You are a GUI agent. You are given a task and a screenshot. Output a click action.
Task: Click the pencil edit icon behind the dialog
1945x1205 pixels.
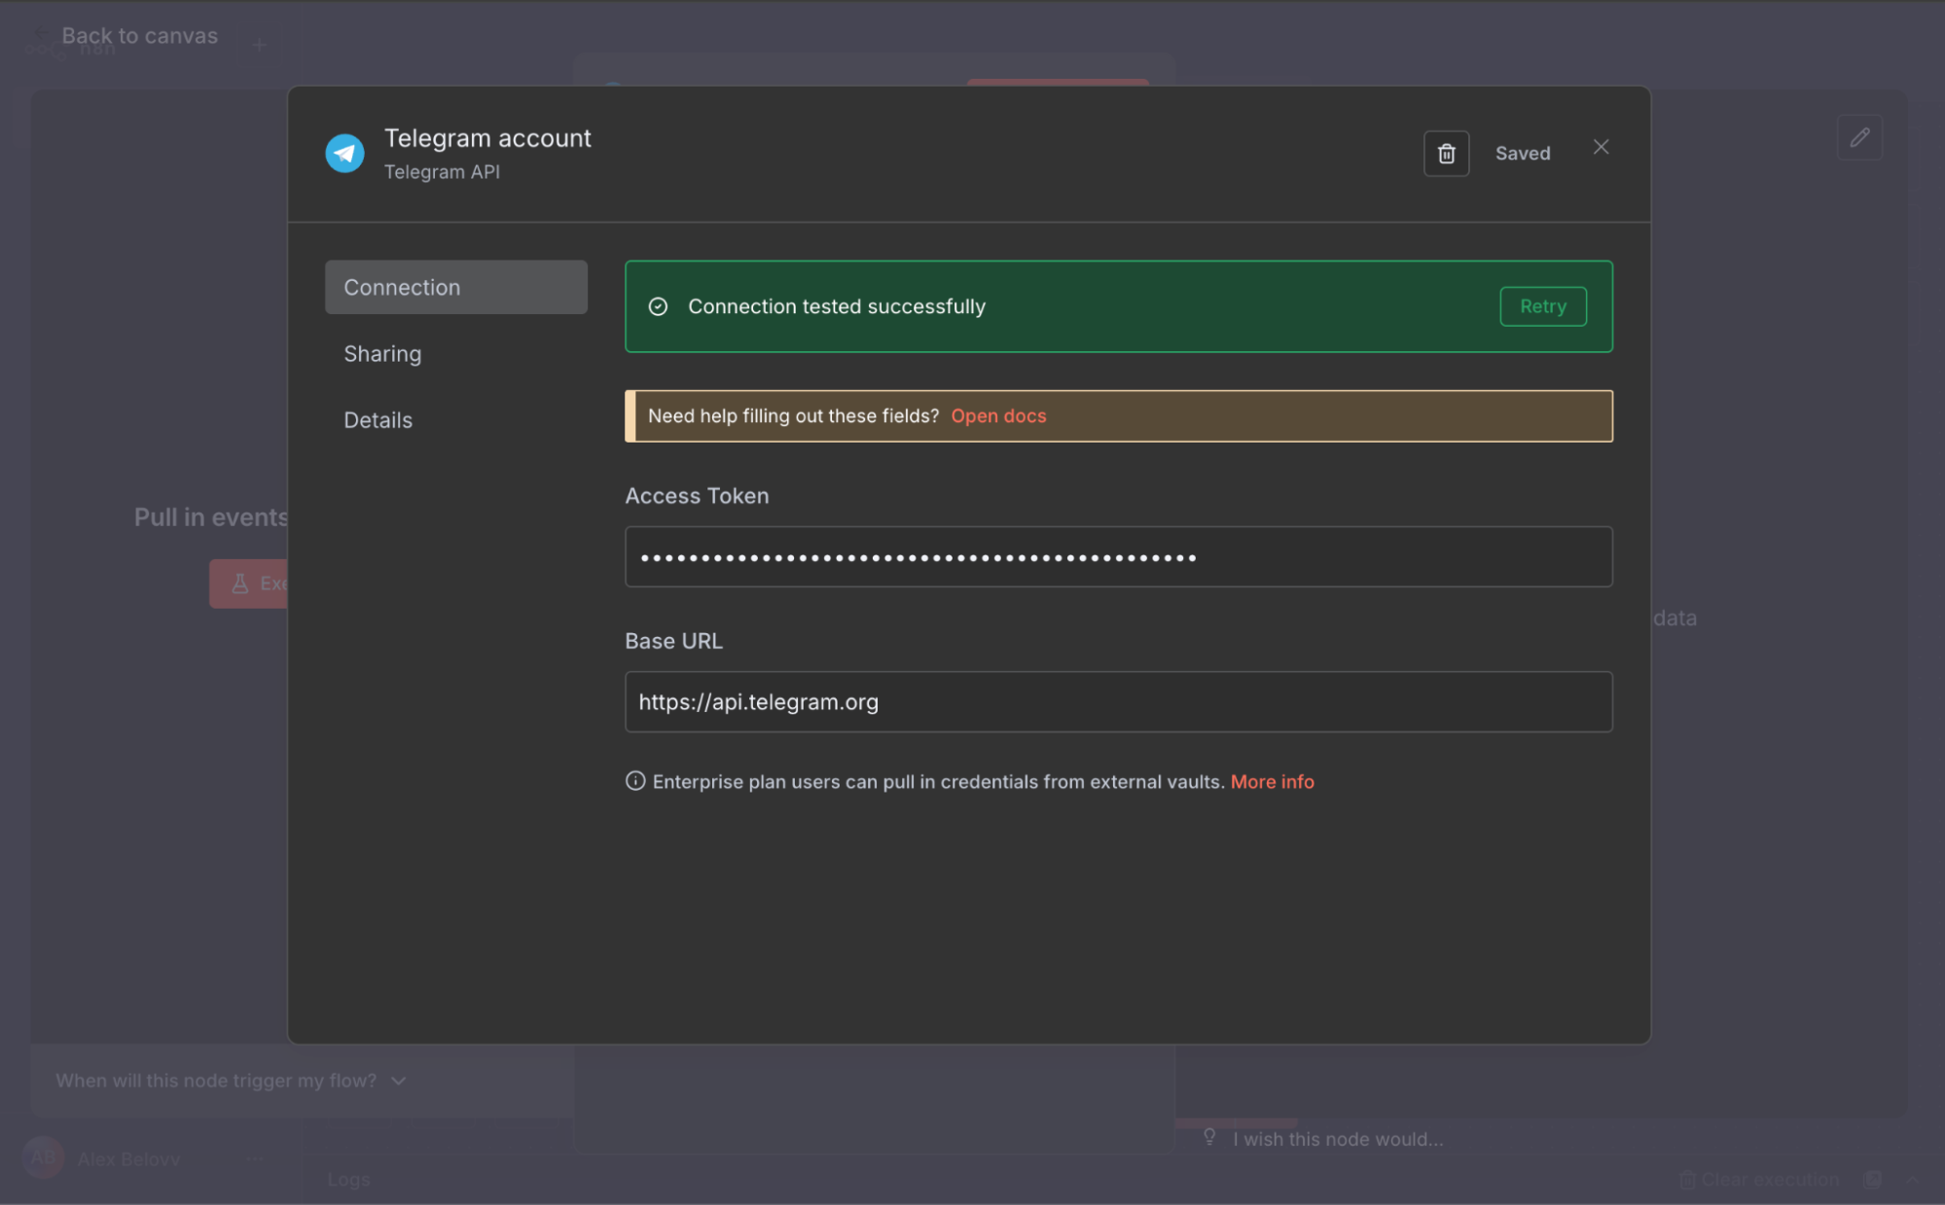coord(1859,137)
